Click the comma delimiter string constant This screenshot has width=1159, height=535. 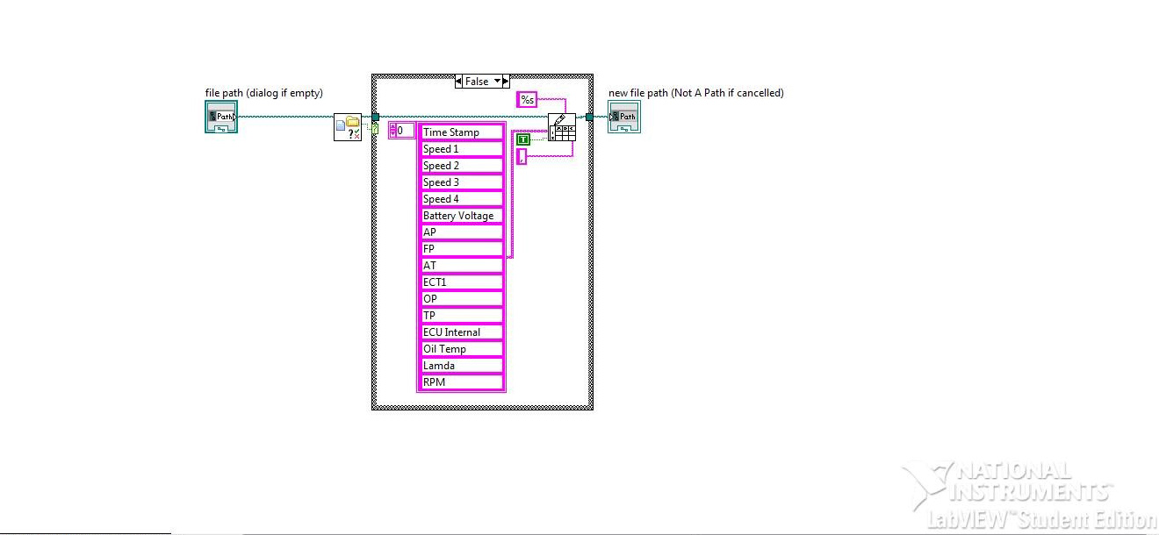click(x=521, y=157)
